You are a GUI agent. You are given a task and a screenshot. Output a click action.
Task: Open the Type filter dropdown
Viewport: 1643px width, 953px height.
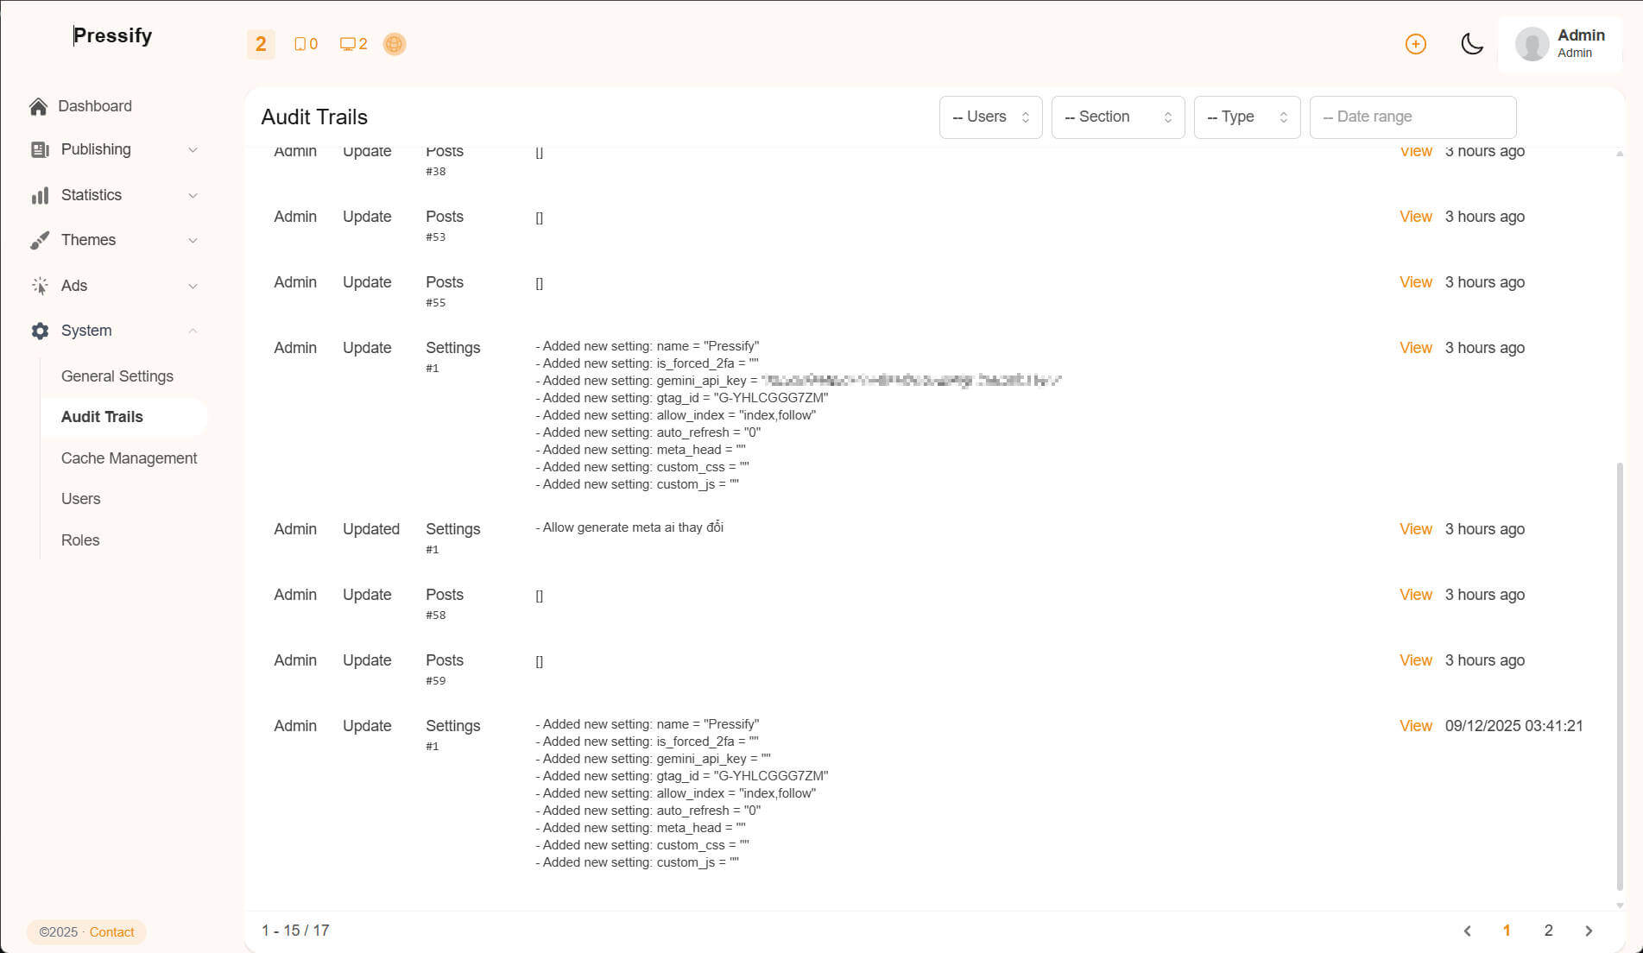(1246, 117)
